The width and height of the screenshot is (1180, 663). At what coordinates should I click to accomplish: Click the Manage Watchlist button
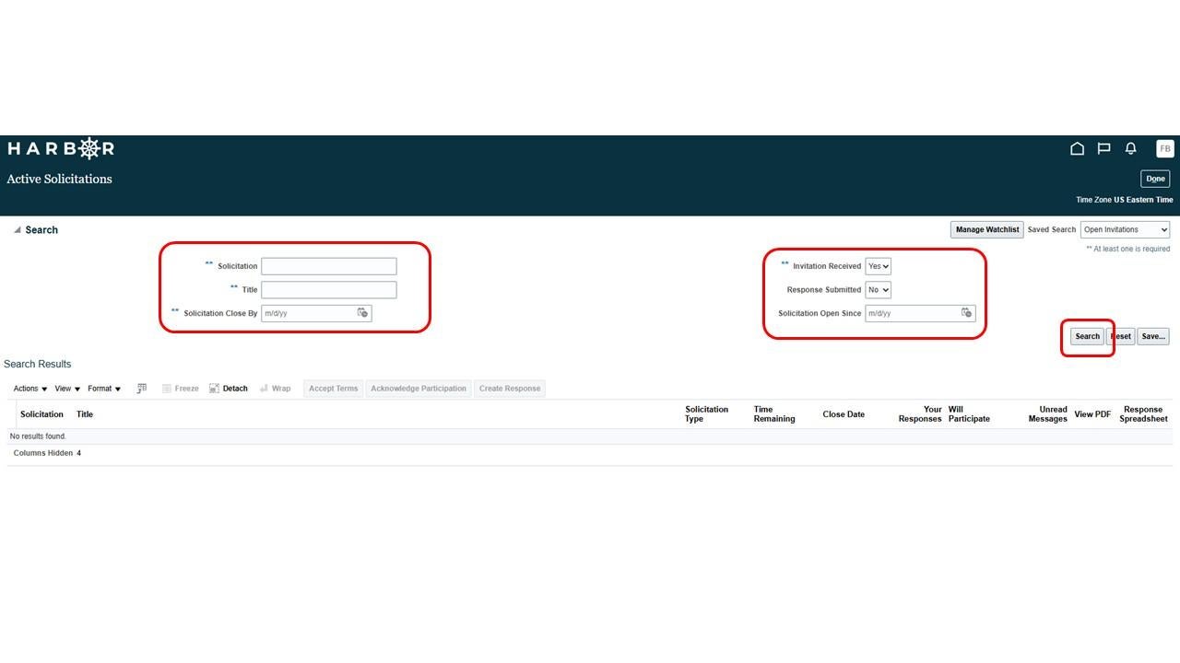tap(987, 229)
